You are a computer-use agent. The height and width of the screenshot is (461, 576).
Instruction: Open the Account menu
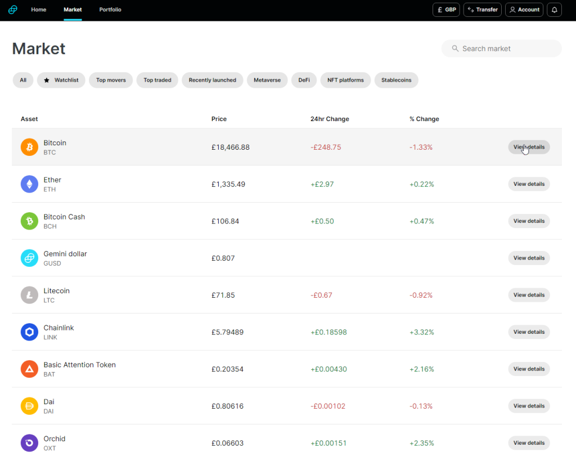click(524, 10)
